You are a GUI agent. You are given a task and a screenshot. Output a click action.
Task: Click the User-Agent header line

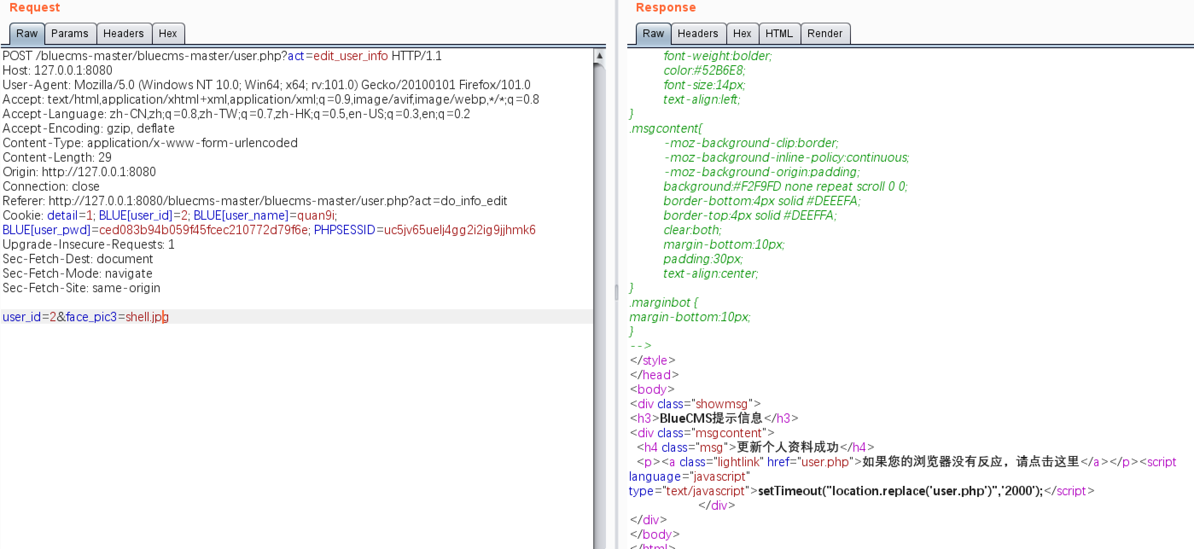[x=267, y=85]
